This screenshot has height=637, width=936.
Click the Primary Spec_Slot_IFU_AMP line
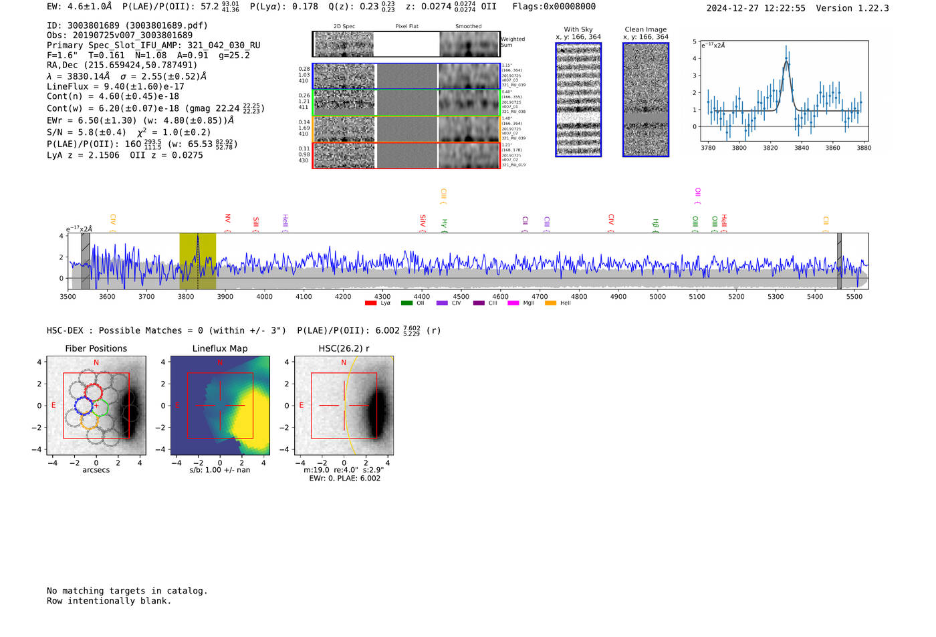tap(154, 45)
